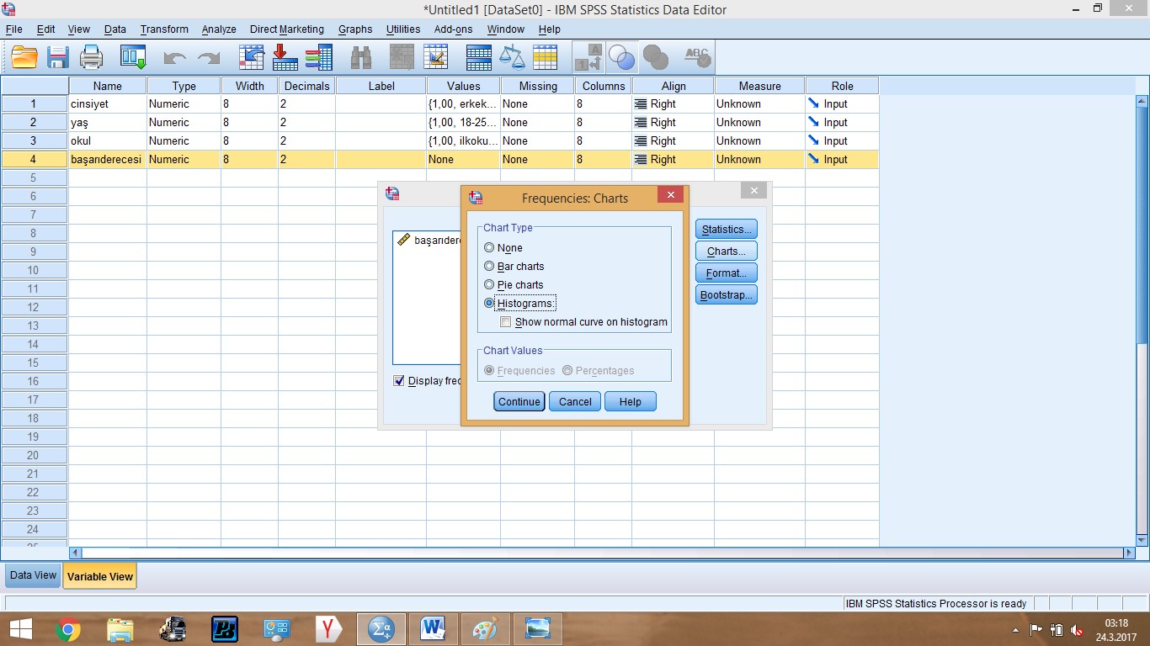The height and width of the screenshot is (646, 1150).
Task: Click the Show all variables gray circles icon
Action: tap(656, 57)
